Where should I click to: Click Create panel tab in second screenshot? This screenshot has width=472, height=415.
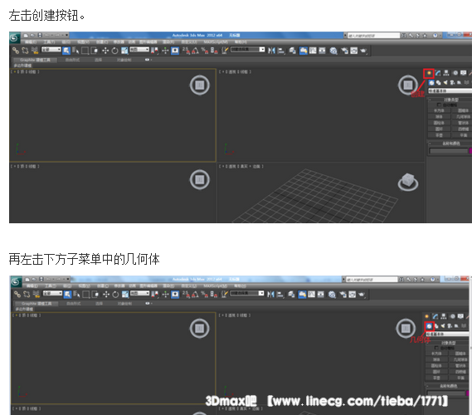(426, 316)
